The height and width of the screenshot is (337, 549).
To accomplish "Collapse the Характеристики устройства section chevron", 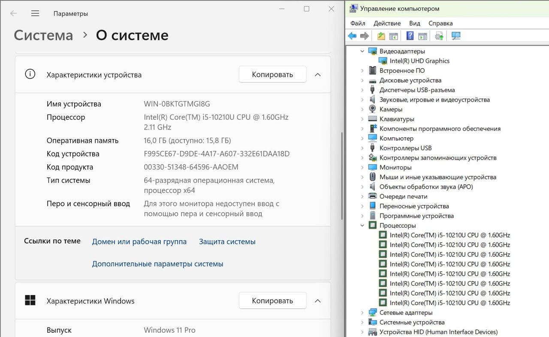I will tap(318, 75).
